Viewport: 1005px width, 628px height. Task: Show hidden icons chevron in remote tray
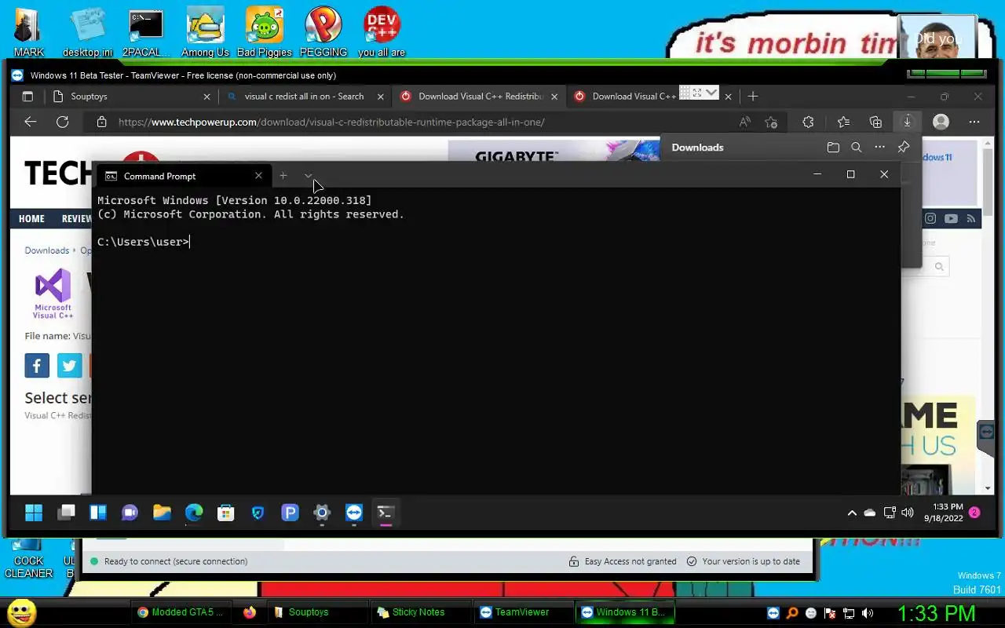[852, 513]
